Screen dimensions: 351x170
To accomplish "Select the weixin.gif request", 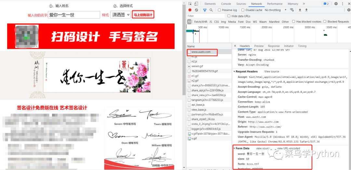I will (x=209, y=66).
